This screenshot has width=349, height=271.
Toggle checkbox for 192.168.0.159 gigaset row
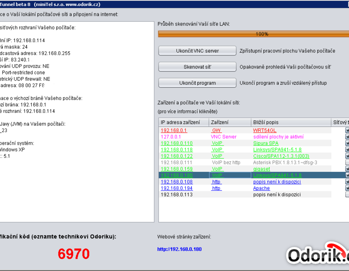click(347, 169)
